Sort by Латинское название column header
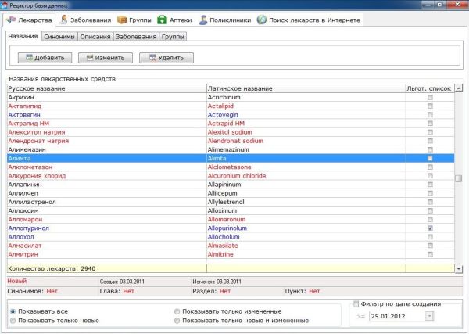This screenshot has height=334, width=469. pyautogui.click(x=306, y=88)
